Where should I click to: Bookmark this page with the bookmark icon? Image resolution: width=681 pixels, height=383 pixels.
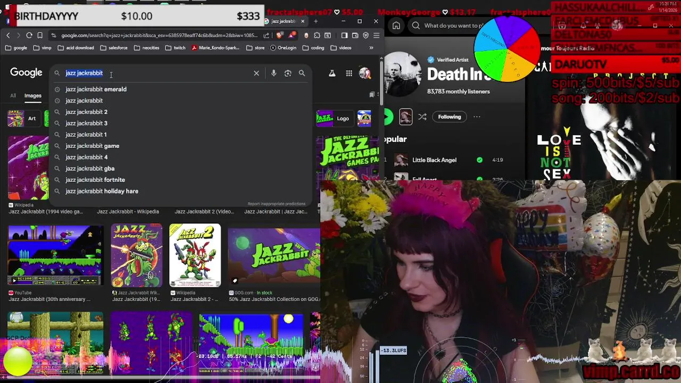[40, 36]
